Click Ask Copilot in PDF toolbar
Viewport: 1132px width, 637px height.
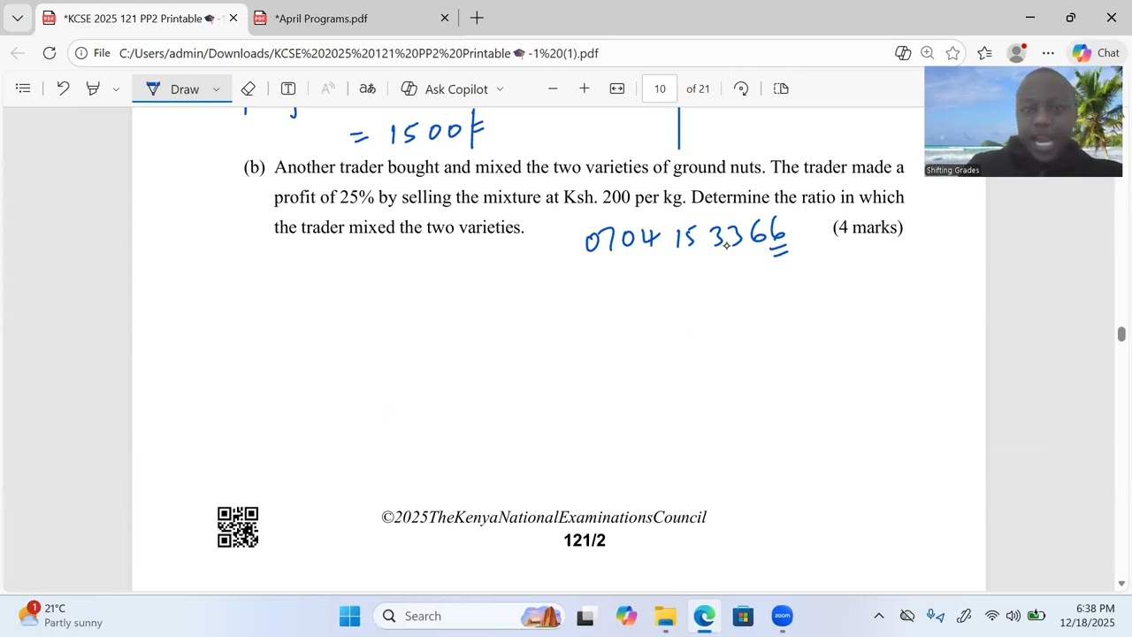[444, 88]
